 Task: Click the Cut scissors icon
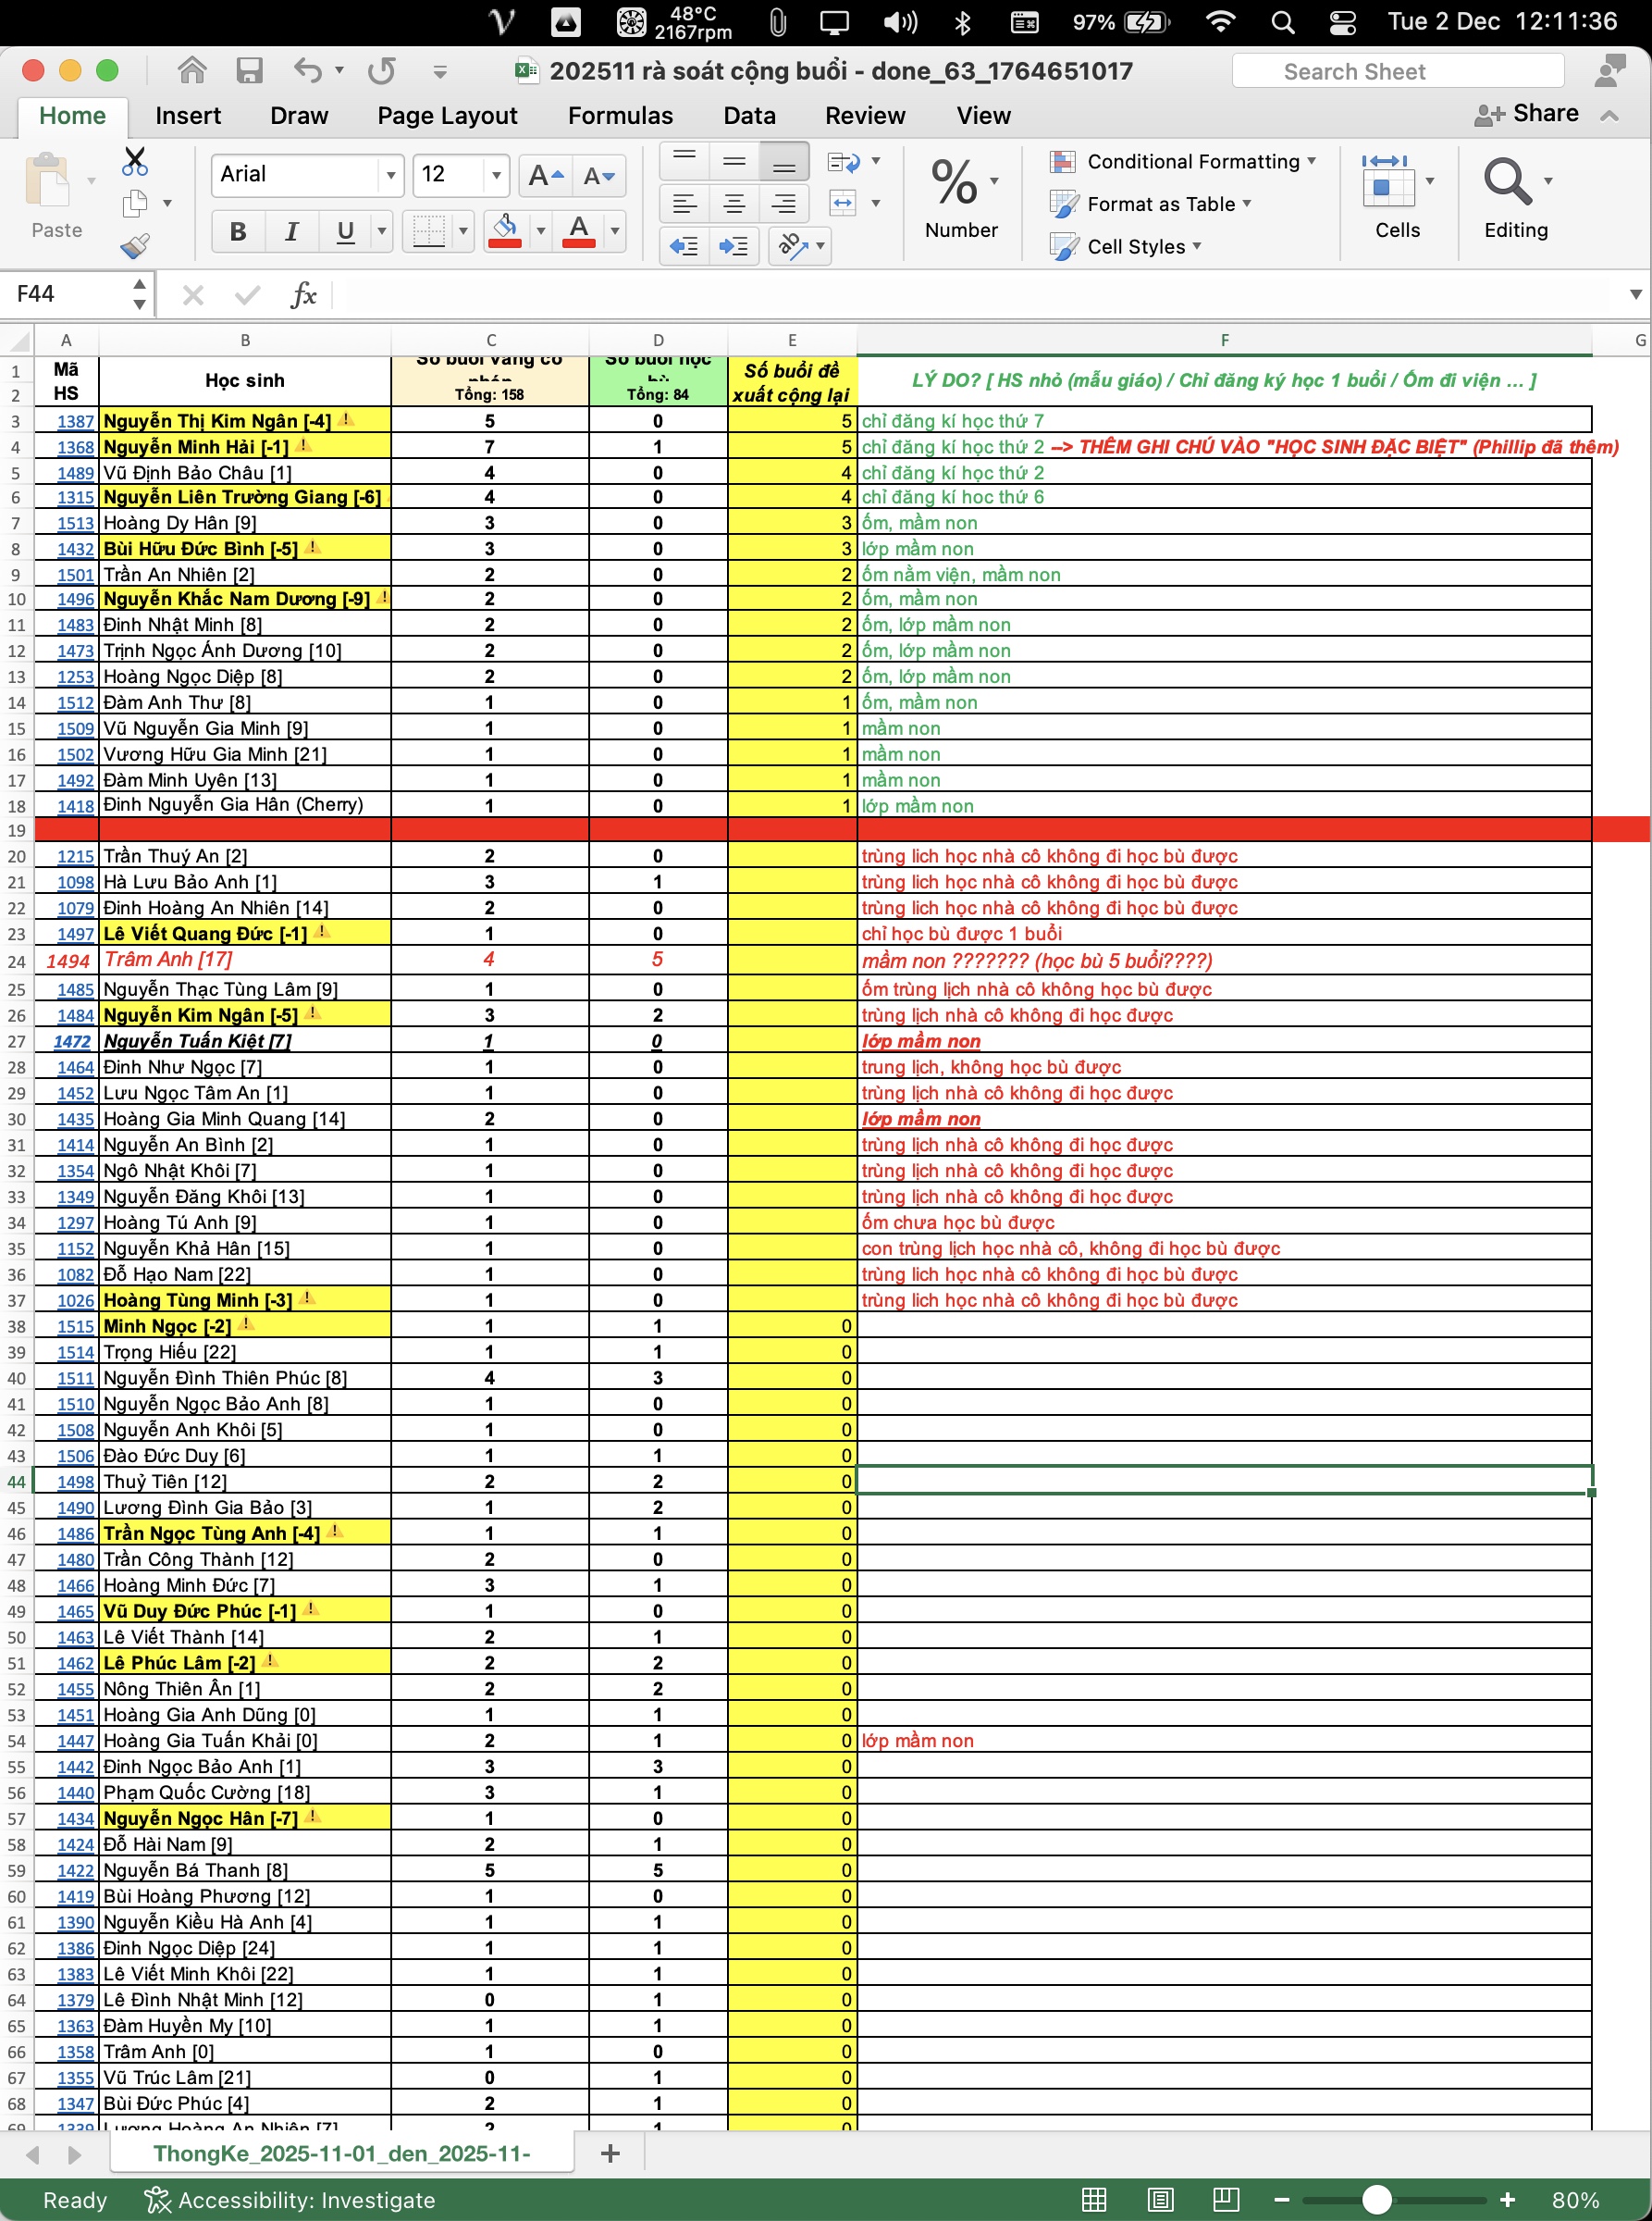click(x=134, y=161)
